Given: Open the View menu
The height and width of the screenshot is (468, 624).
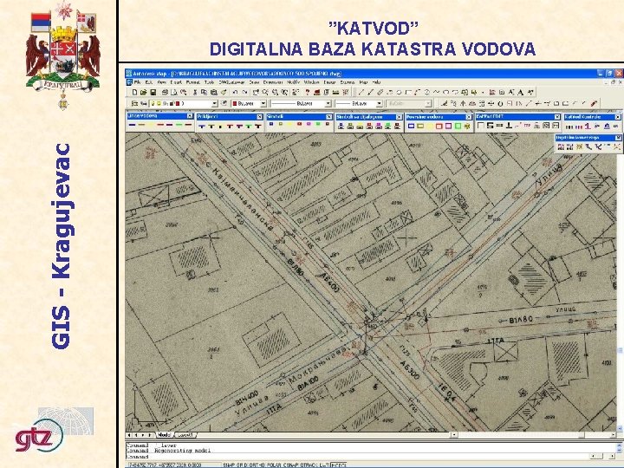Looking at the screenshot, I should click(x=161, y=82).
